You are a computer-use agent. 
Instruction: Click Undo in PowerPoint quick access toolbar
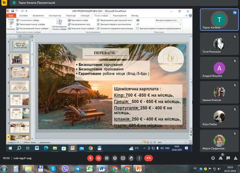(16, 11)
